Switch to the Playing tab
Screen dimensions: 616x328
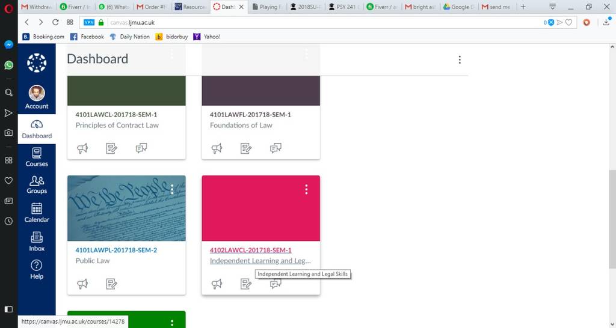click(267, 7)
